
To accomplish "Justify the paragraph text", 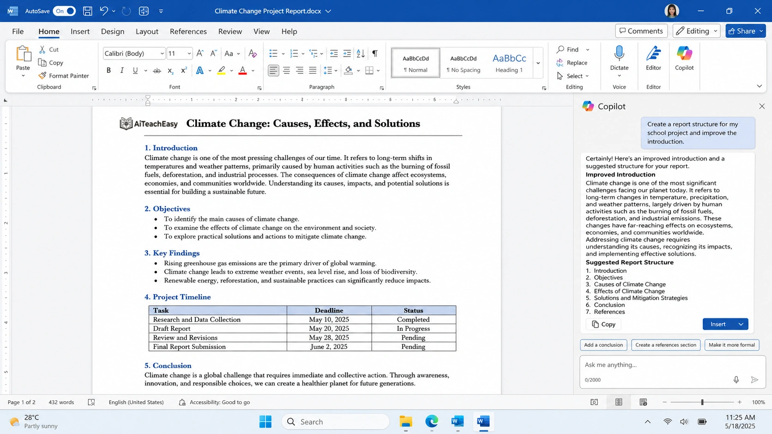I will point(313,71).
